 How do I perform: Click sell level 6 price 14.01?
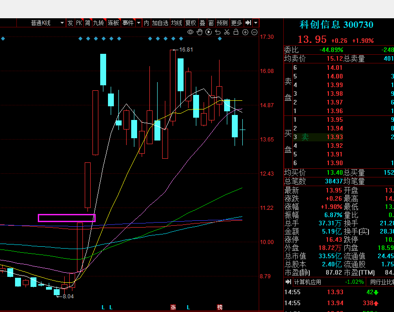pos(334,68)
